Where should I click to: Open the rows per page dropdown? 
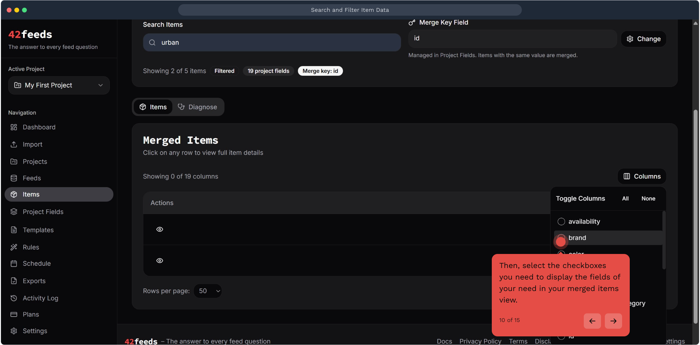point(208,291)
